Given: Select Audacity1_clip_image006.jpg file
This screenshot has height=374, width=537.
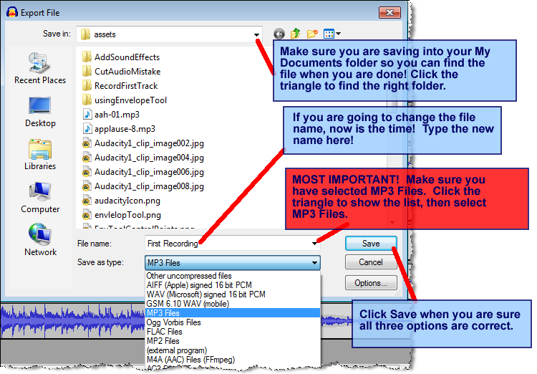Looking at the screenshot, I should tap(143, 172).
